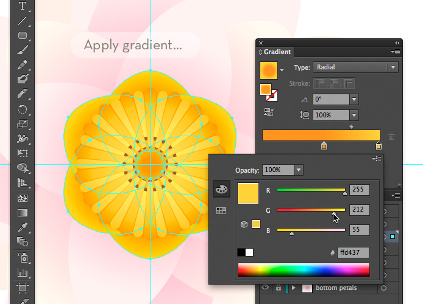Image resolution: width=423 pixels, height=304 pixels.
Task: Select the Shape Builder tool
Action: pos(23,168)
